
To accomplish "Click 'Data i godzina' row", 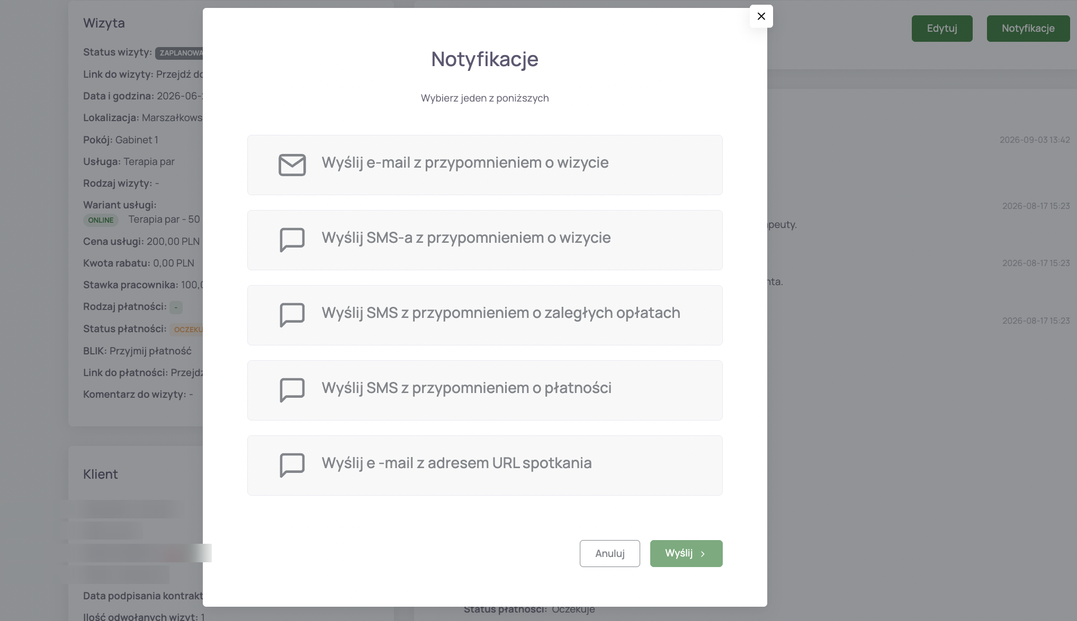I will click(x=143, y=96).
